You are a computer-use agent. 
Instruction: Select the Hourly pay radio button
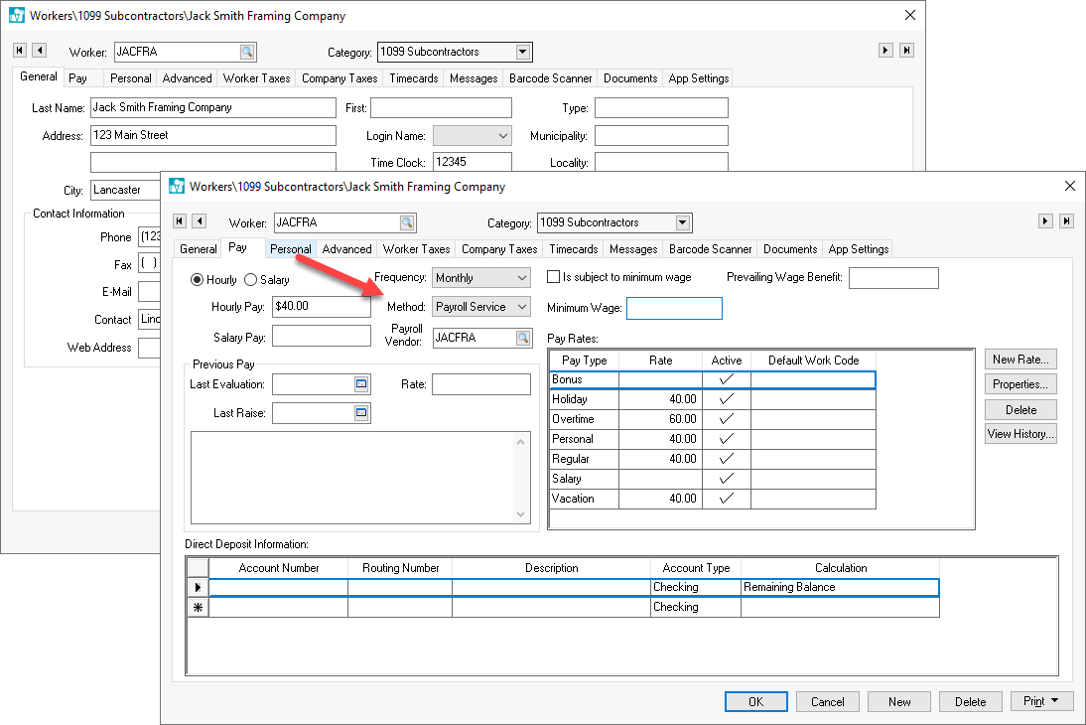click(197, 280)
